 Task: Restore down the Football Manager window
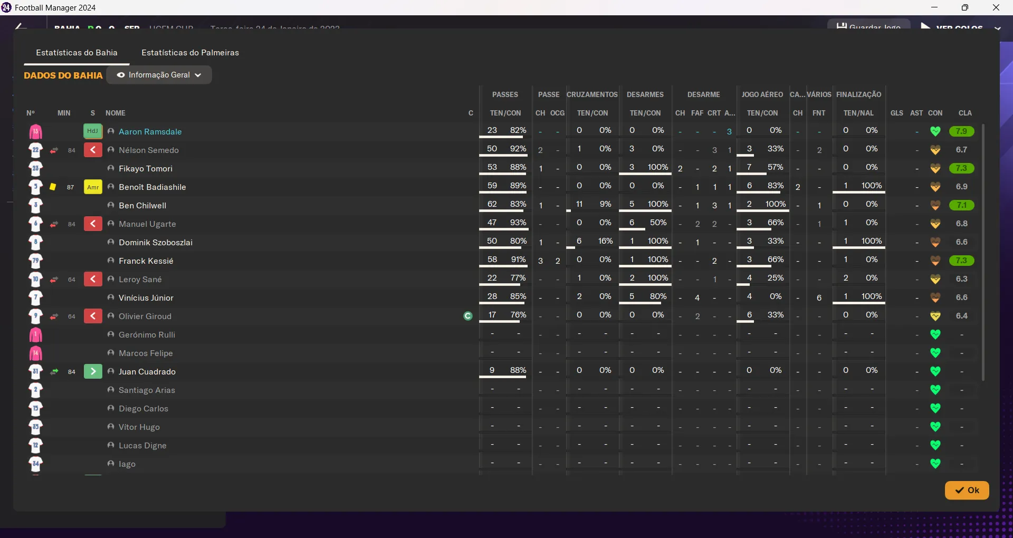tap(964, 7)
